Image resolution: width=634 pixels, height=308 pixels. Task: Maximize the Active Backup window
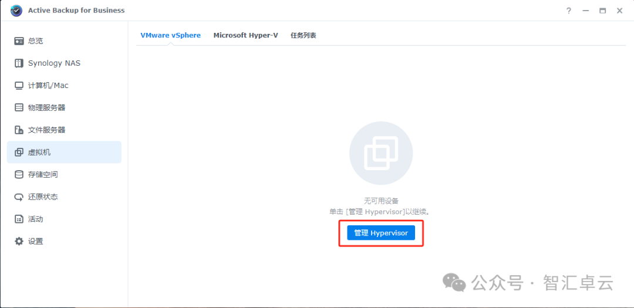[602, 11]
